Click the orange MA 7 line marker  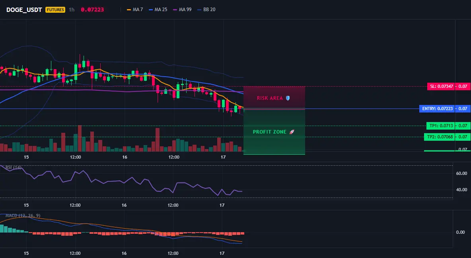tap(129, 10)
